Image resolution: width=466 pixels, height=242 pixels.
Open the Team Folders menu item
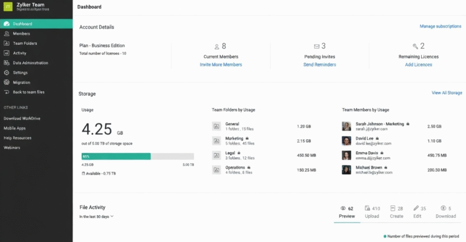(x=36, y=43)
